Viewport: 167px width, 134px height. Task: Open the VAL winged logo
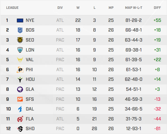(x=20, y=60)
